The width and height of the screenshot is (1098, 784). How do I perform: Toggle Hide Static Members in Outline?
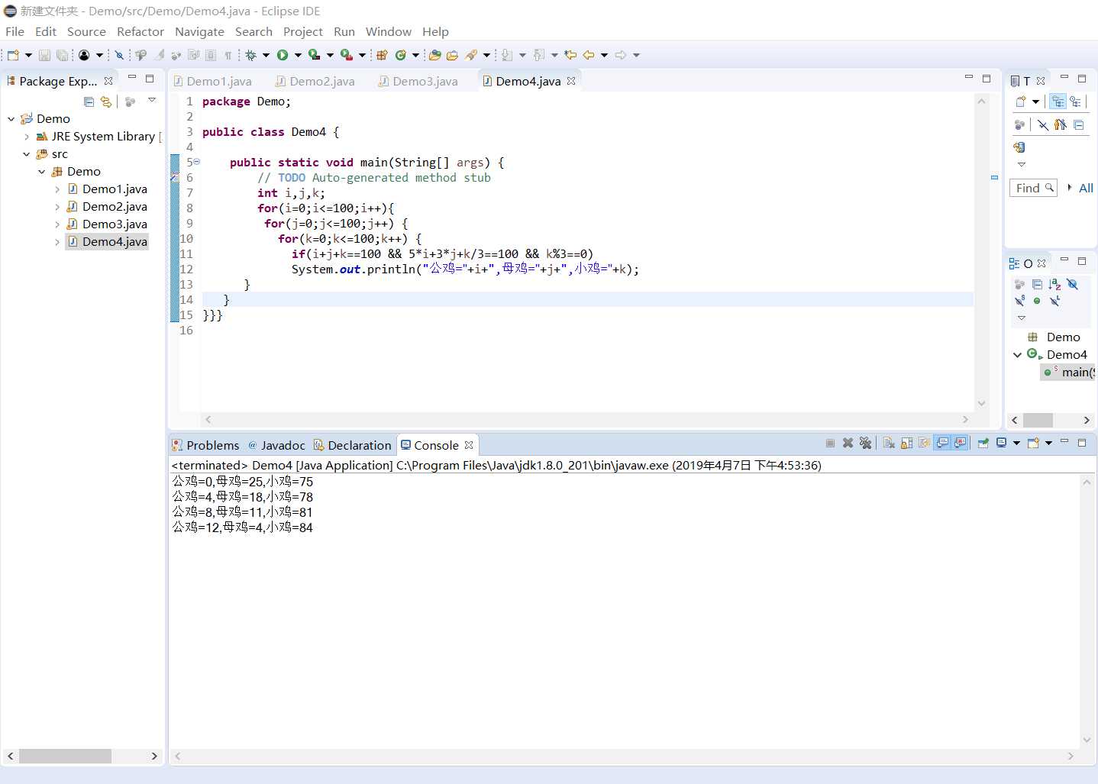1020,301
